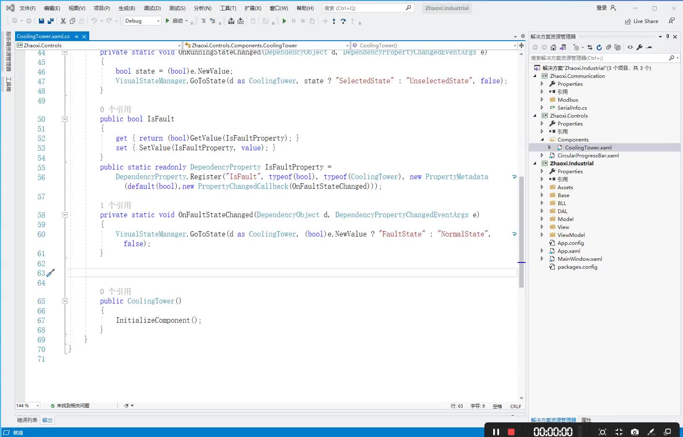Click the Step Over debug icon
The width and height of the screenshot is (683, 437).
343,21
